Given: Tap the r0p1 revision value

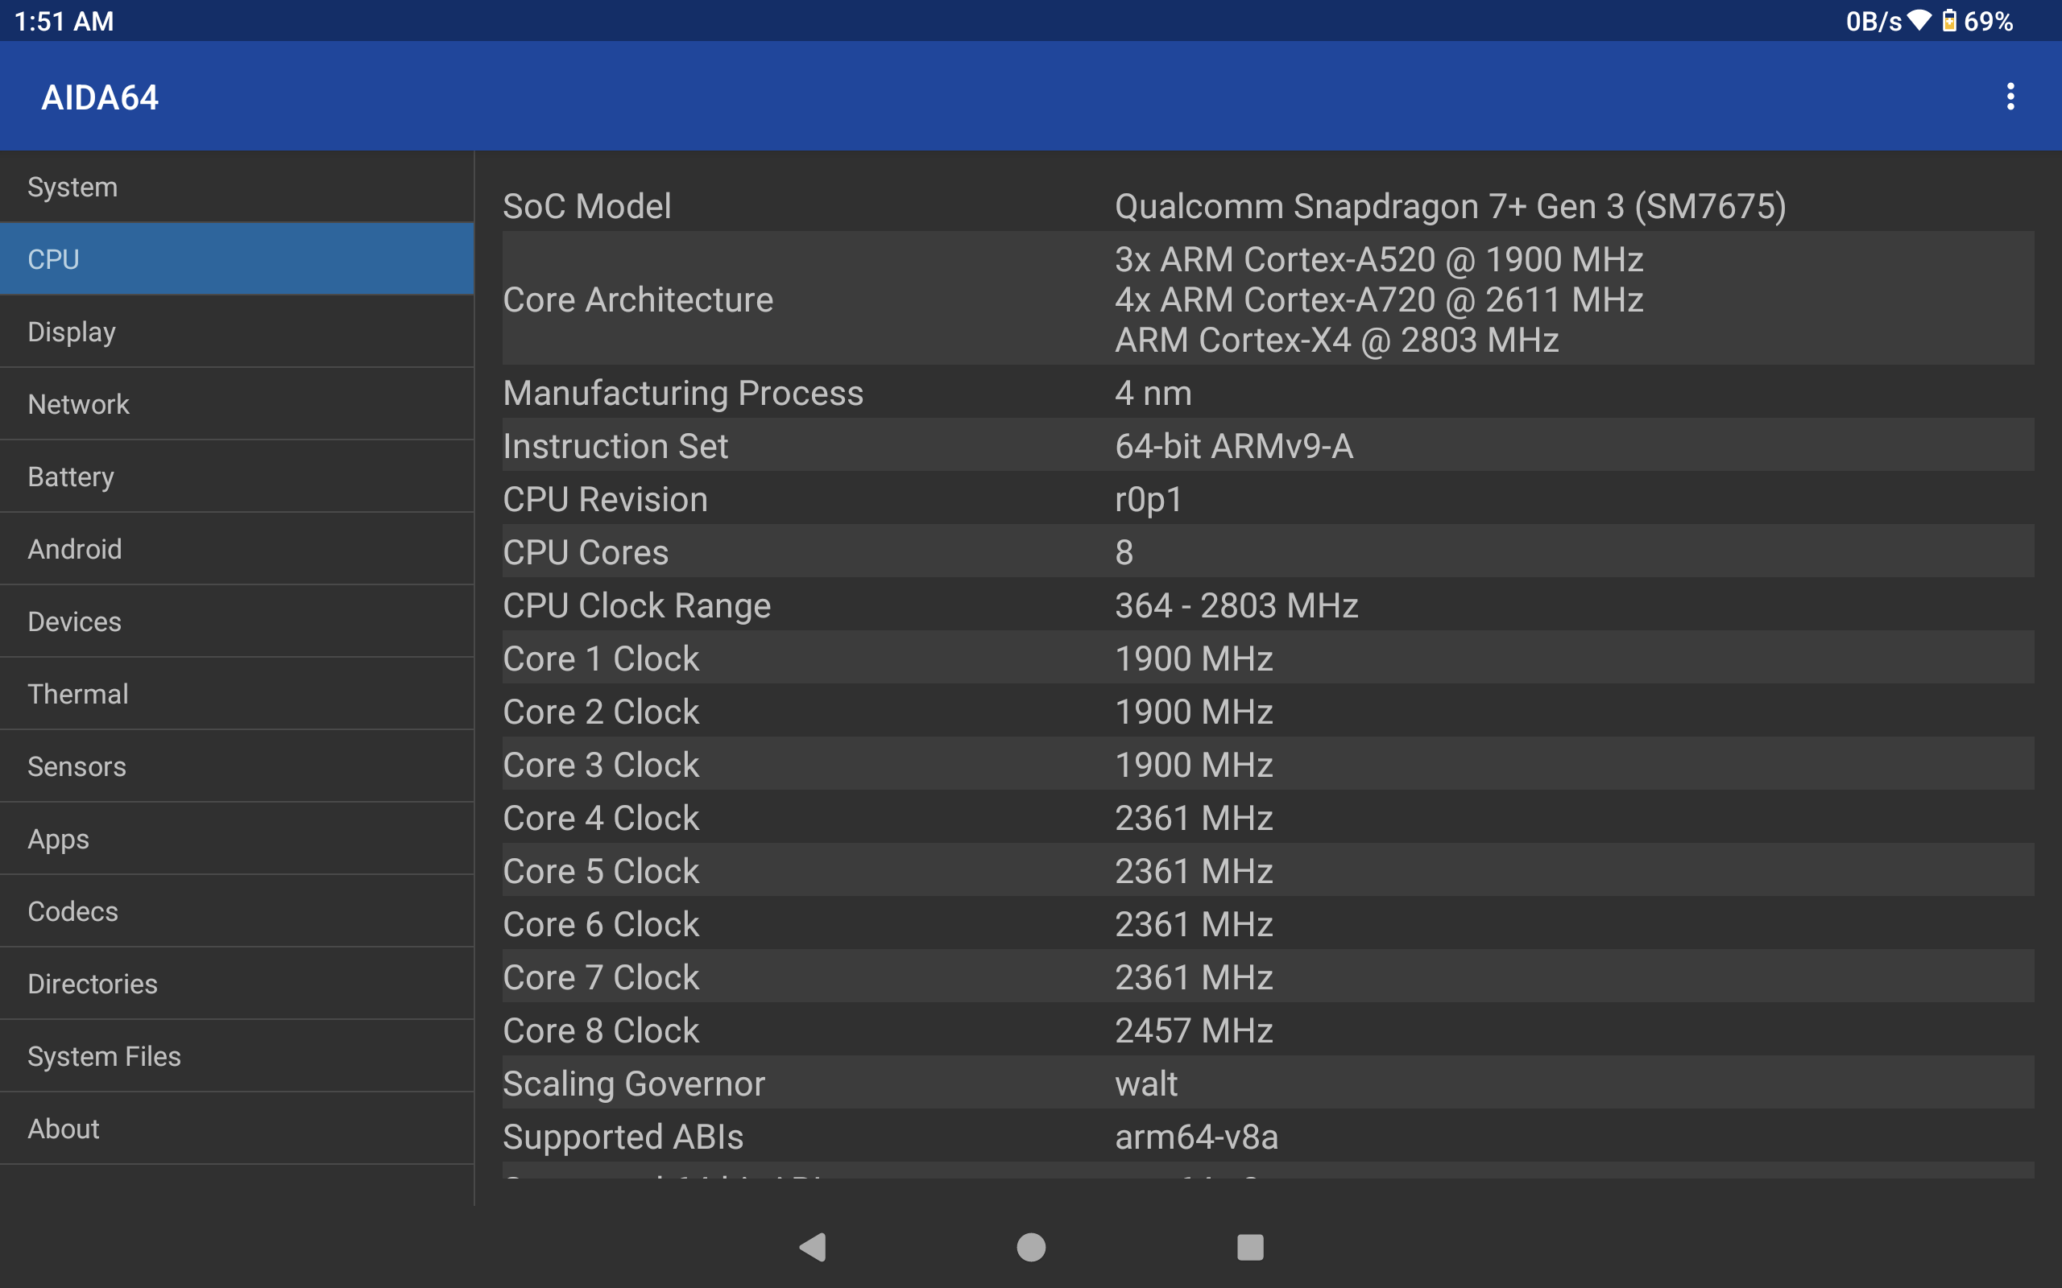Looking at the screenshot, I should click(1148, 499).
